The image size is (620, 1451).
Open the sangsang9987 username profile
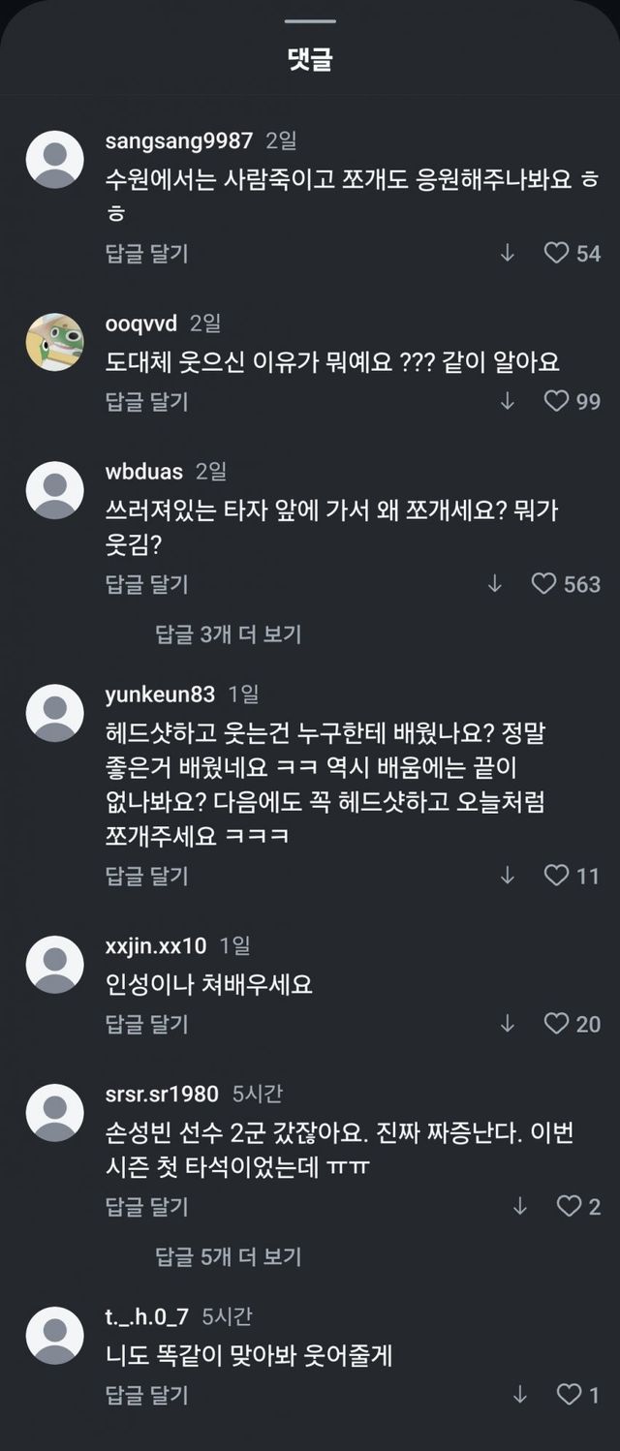[178, 140]
